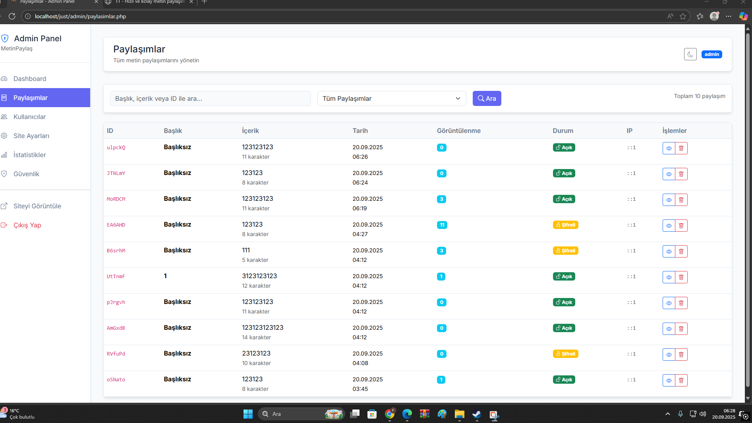Image resolution: width=752 pixels, height=423 pixels.
Task: Click trash icon for EA6AHD row
Action: [x=681, y=226]
